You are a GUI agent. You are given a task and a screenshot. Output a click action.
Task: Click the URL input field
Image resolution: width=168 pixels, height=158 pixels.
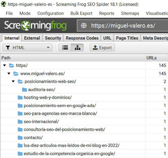tap(122, 26)
